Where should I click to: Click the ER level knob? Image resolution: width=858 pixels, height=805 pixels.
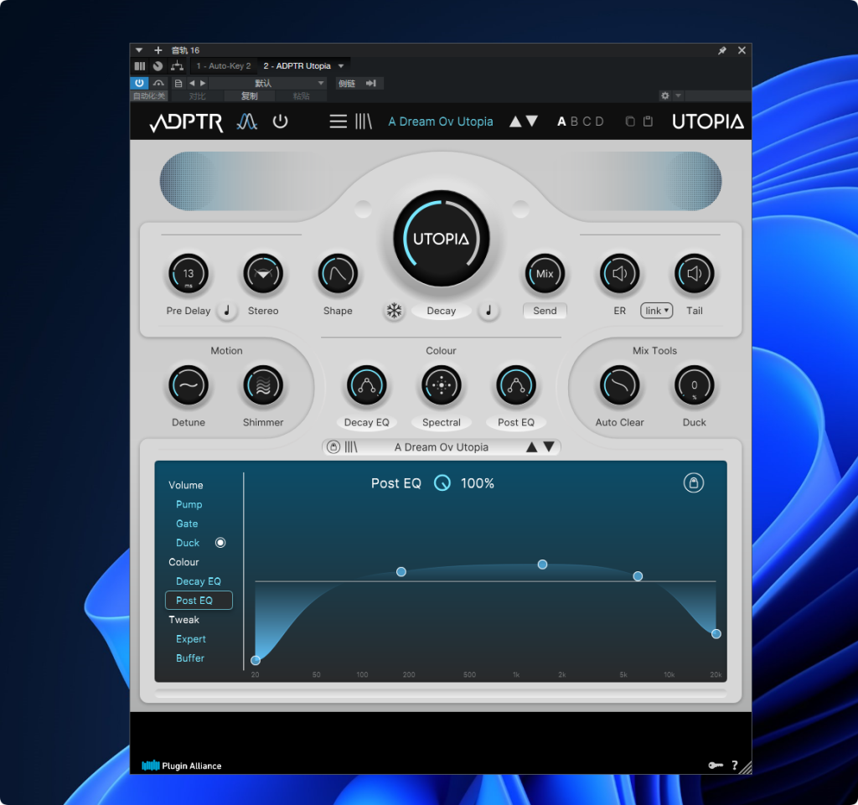(x=619, y=274)
